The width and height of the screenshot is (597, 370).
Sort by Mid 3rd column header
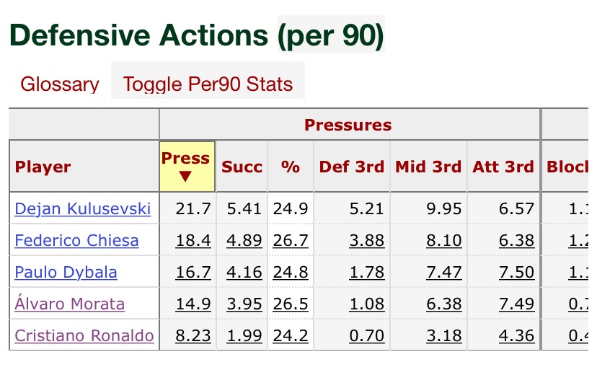pyautogui.click(x=428, y=167)
